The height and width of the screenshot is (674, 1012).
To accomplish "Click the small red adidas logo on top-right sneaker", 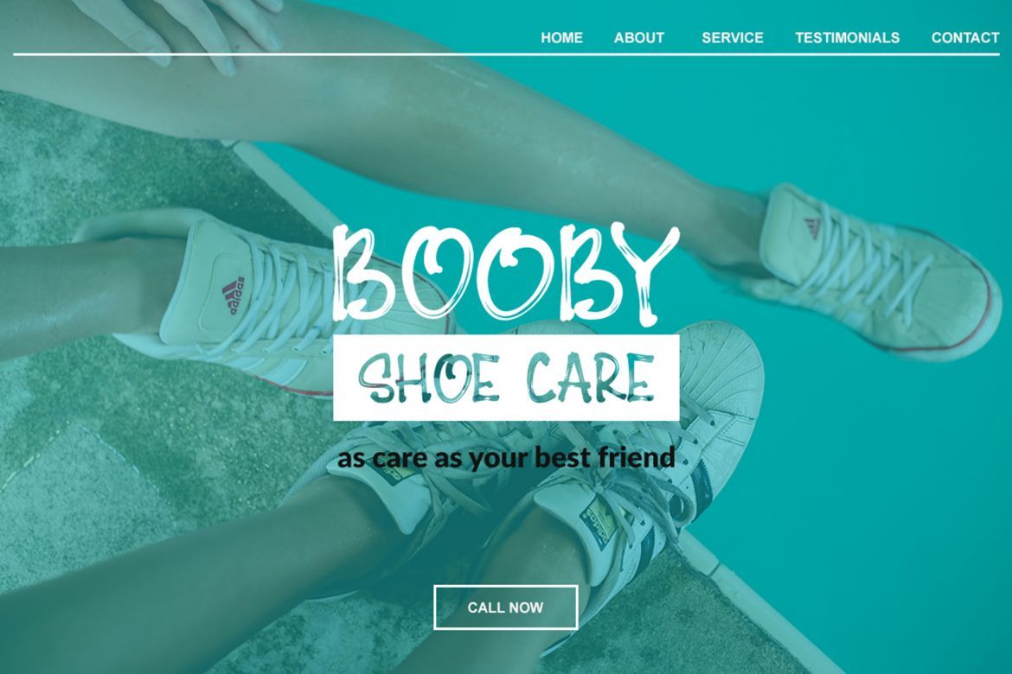I will pyautogui.click(x=812, y=227).
